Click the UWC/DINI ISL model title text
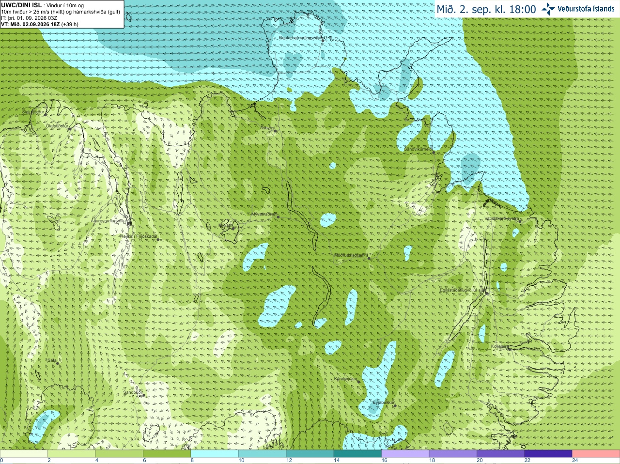The image size is (620, 464). (21, 5)
